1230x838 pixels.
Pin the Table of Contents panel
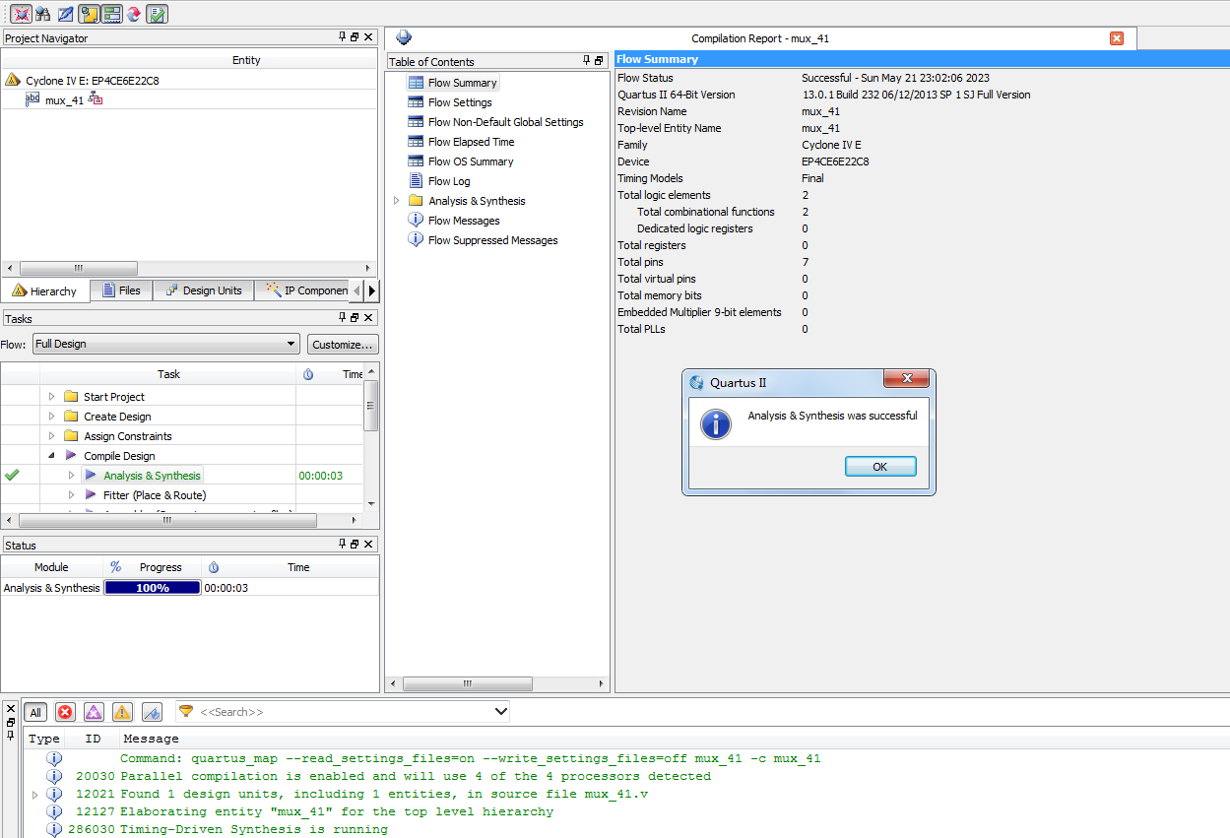click(586, 61)
